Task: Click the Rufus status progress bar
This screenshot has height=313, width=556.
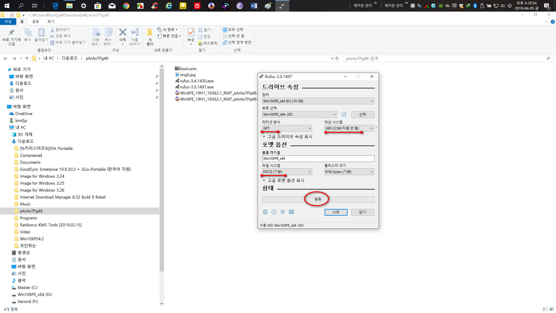Action: (318, 199)
